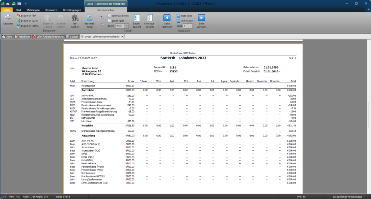Switch to the Mitarbeiter document tab
The height and width of the screenshot is (199, 371).
(22, 36)
